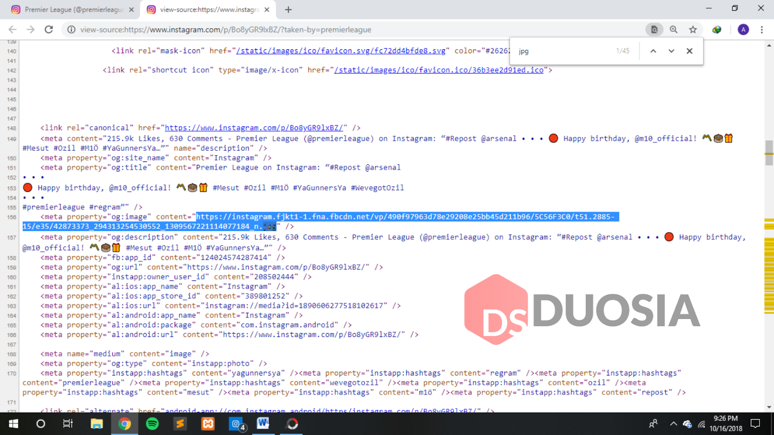Click the #premierleague #regram text line
Screen dimensions: 774x435
click(x=82, y=207)
